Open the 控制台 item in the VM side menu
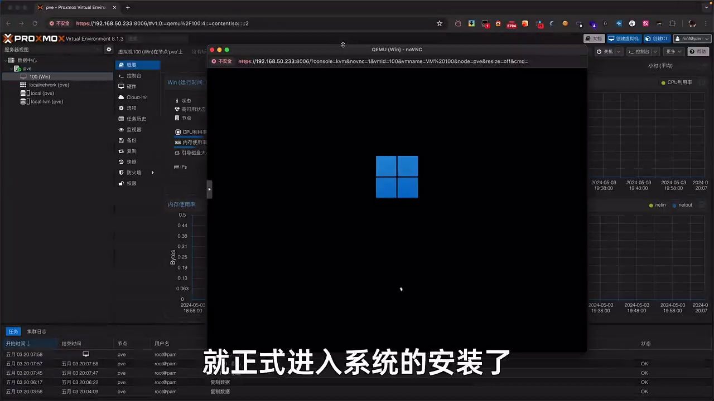Viewport: 714px width, 401px height. pyautogui.click(x=138, y=76)
